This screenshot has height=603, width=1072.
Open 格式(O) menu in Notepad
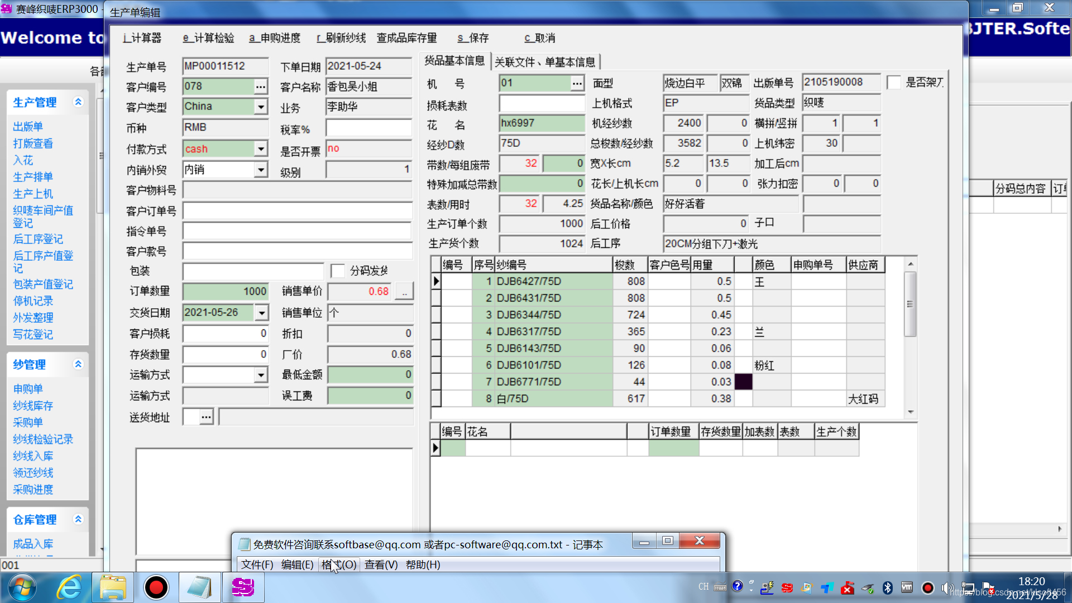point(338,564)
